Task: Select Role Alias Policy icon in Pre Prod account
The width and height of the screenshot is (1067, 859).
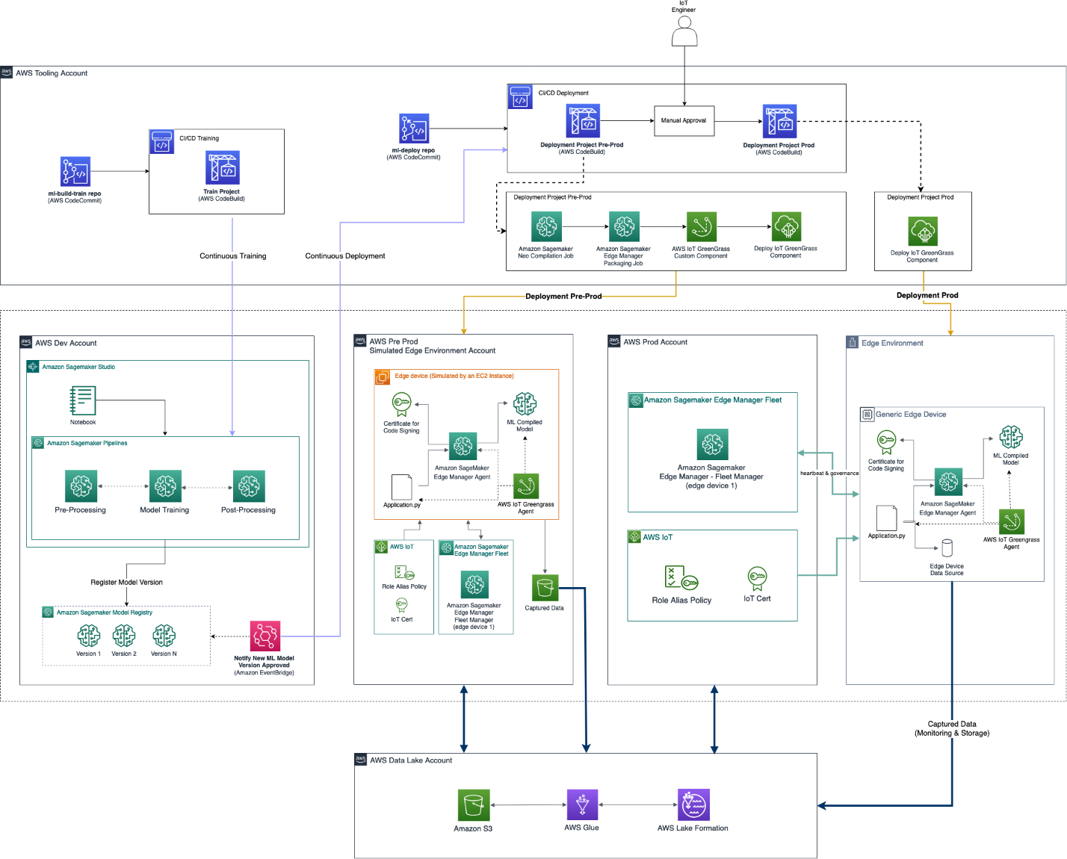Action: pyautogui.click(x=404, y=573)
